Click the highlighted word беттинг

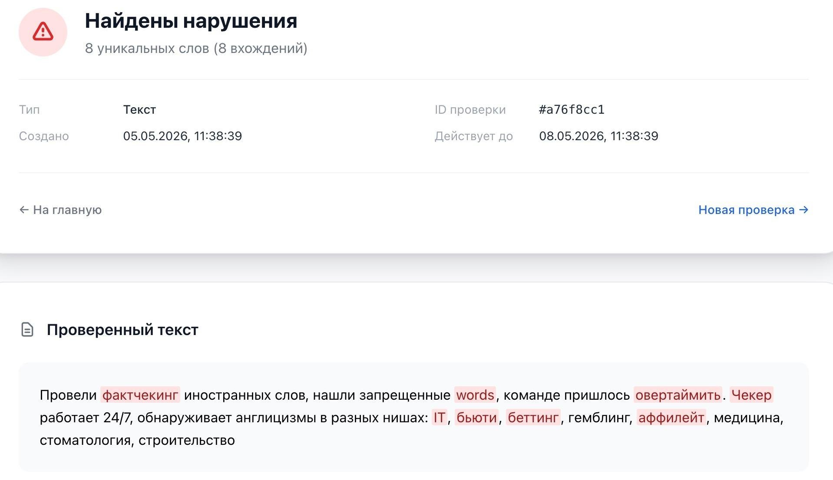click(533, 418)
